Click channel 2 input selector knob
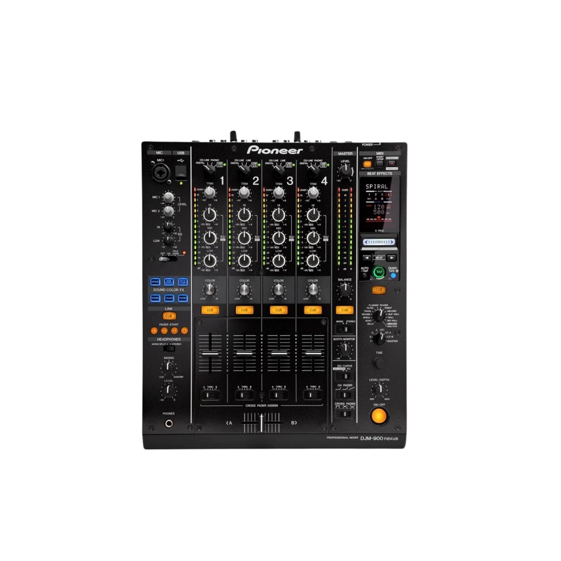This screenshot has width=561, height=561. 244,171
